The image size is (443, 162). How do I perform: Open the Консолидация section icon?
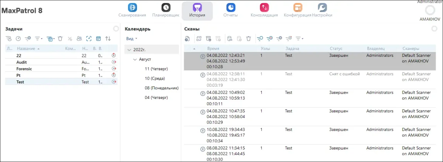click(x=264, y=7)
